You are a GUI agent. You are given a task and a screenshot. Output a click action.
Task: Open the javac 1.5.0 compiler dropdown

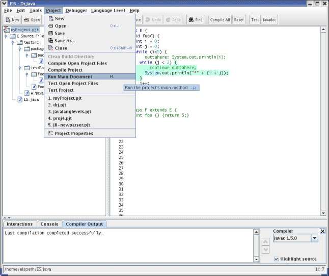tap(315, 238)
